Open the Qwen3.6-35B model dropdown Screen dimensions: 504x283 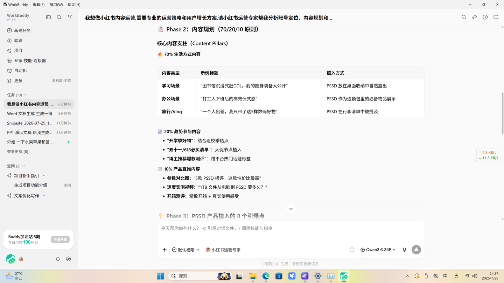pyautogui.click(x=378, y=250)
